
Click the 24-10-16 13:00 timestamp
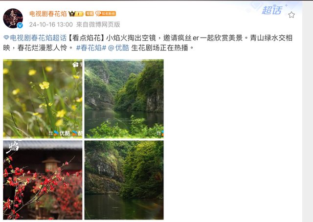tap(51, 24)
